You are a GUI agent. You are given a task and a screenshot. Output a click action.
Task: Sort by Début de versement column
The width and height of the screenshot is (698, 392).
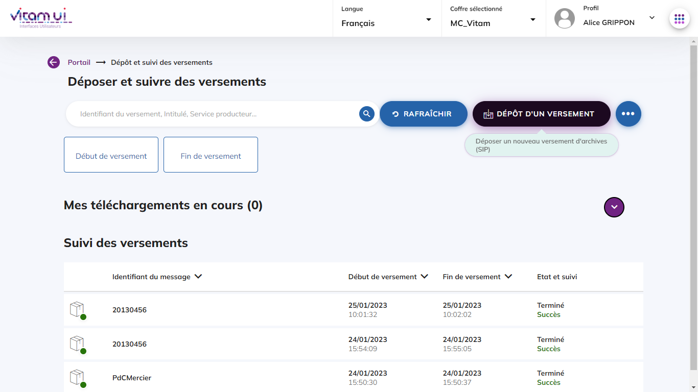coord(424,277)
